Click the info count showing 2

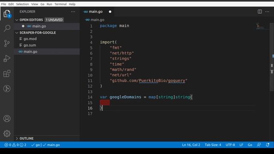(23, 145)
